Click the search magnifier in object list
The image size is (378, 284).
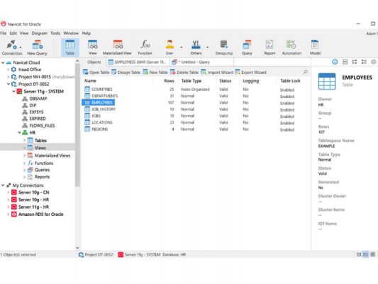point(306,72)
